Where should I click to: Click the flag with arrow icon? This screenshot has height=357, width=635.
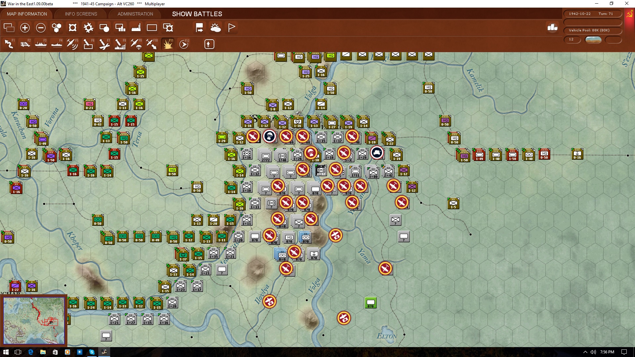(x=199, y=28)
